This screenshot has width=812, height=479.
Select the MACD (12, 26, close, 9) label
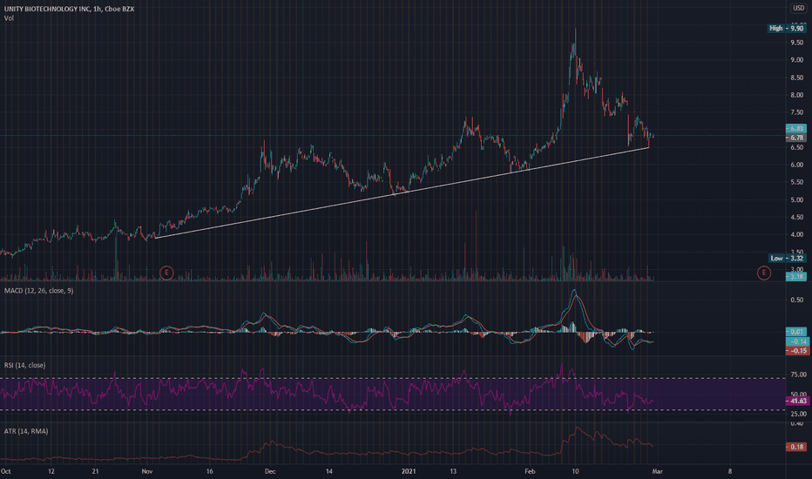39,291
